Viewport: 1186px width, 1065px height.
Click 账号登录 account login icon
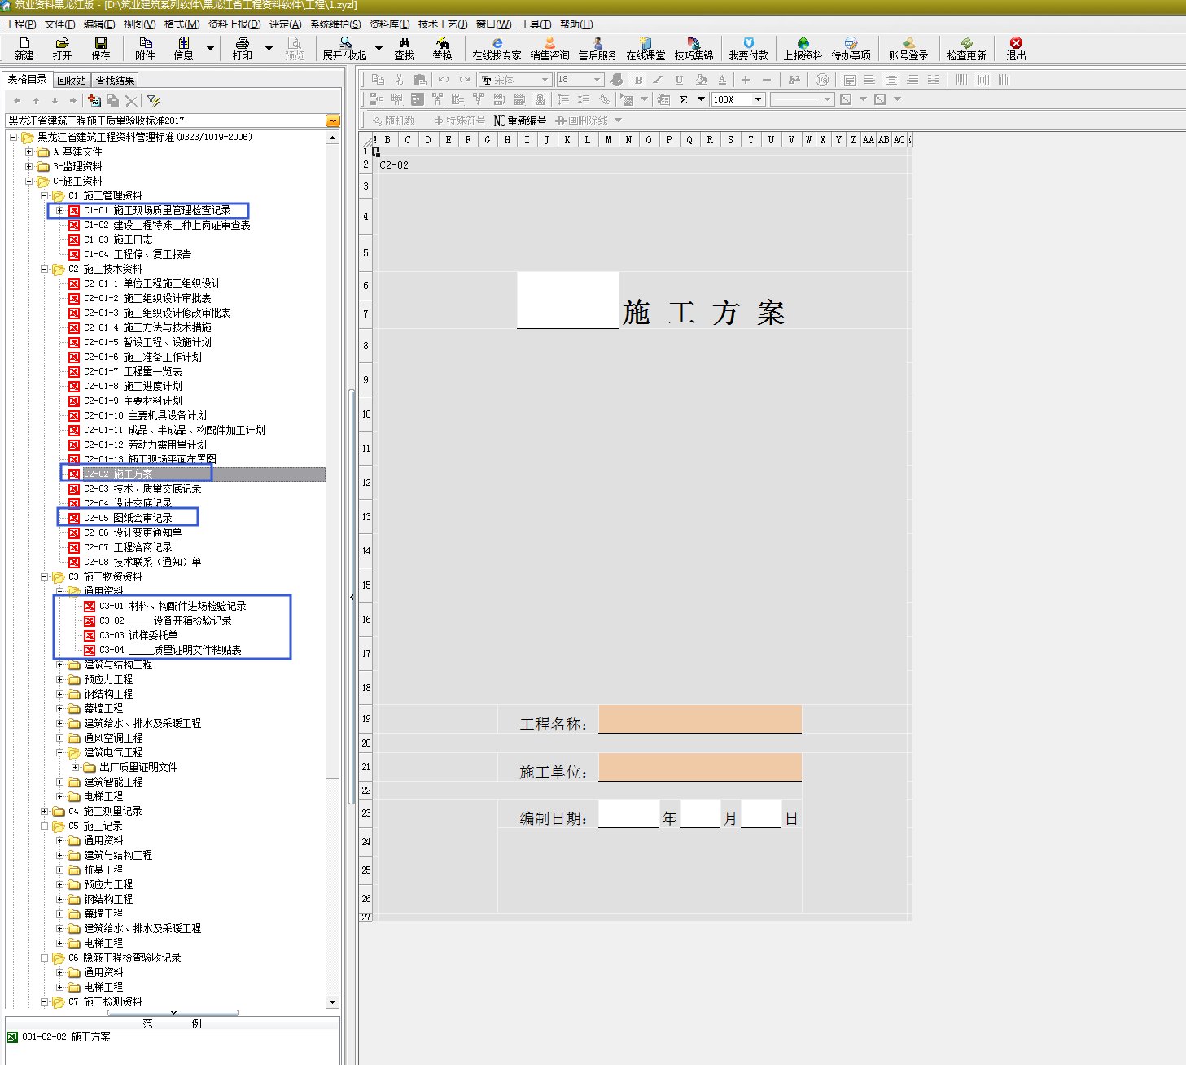click(x=908, y=48)
